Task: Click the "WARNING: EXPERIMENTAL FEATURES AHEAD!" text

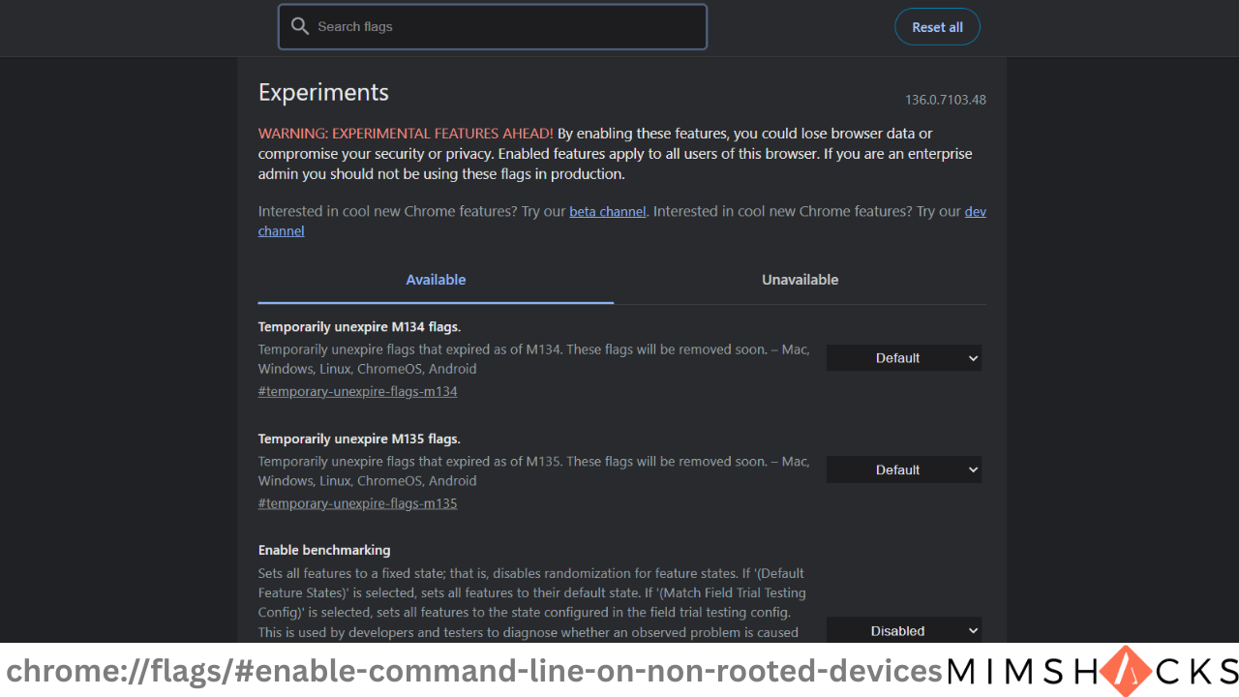Action: 406,134
